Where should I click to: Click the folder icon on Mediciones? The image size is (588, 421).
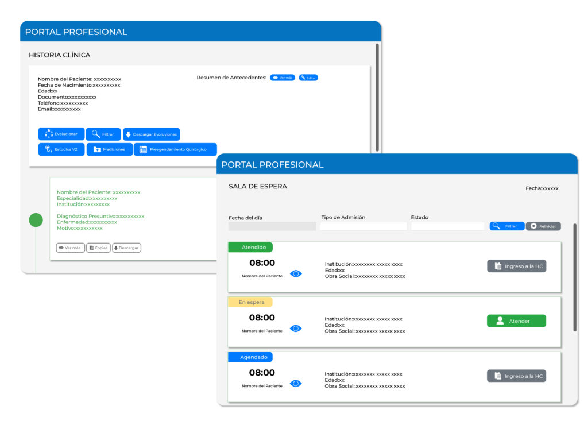[97, 149]
